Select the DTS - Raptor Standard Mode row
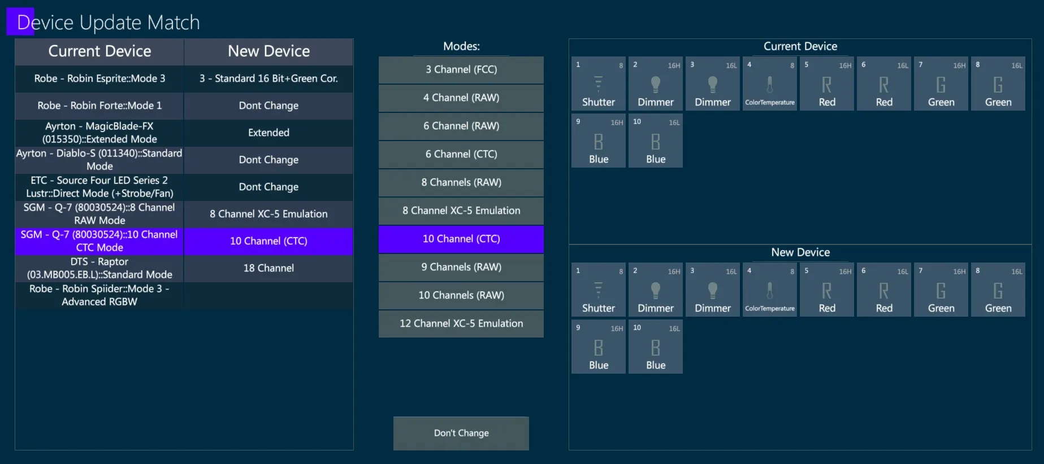Viewport: 1044px width, 464px height. (184, 268)
